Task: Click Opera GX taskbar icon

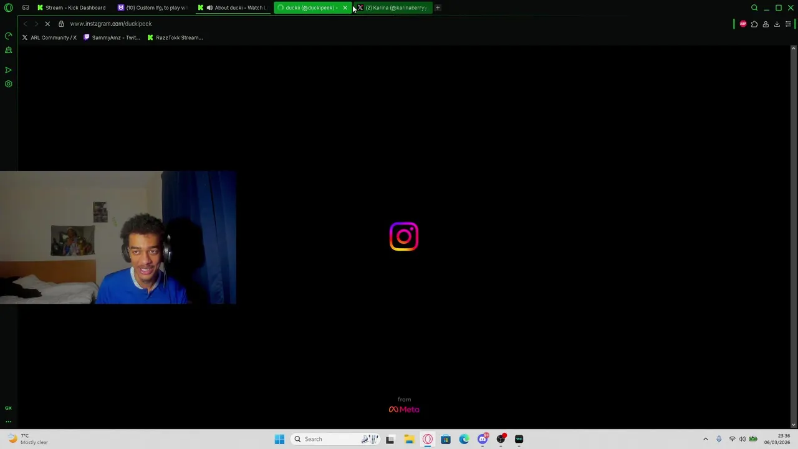Action: 428,439
